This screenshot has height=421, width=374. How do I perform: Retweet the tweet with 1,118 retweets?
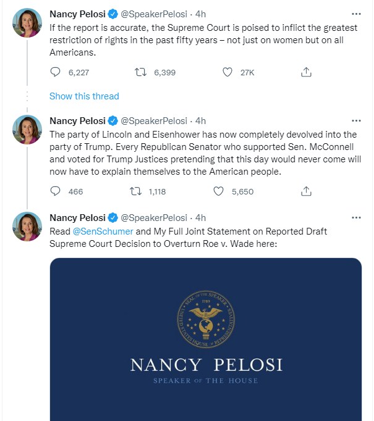tap(136, 191)
